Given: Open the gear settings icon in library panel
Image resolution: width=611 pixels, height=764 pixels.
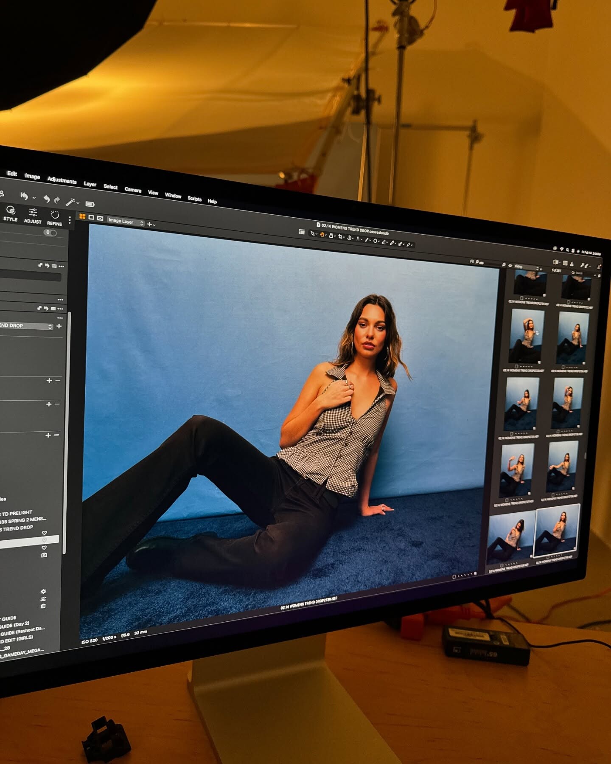Looking at the screenshot, I should pyautogui.click(x=43, y=591).
